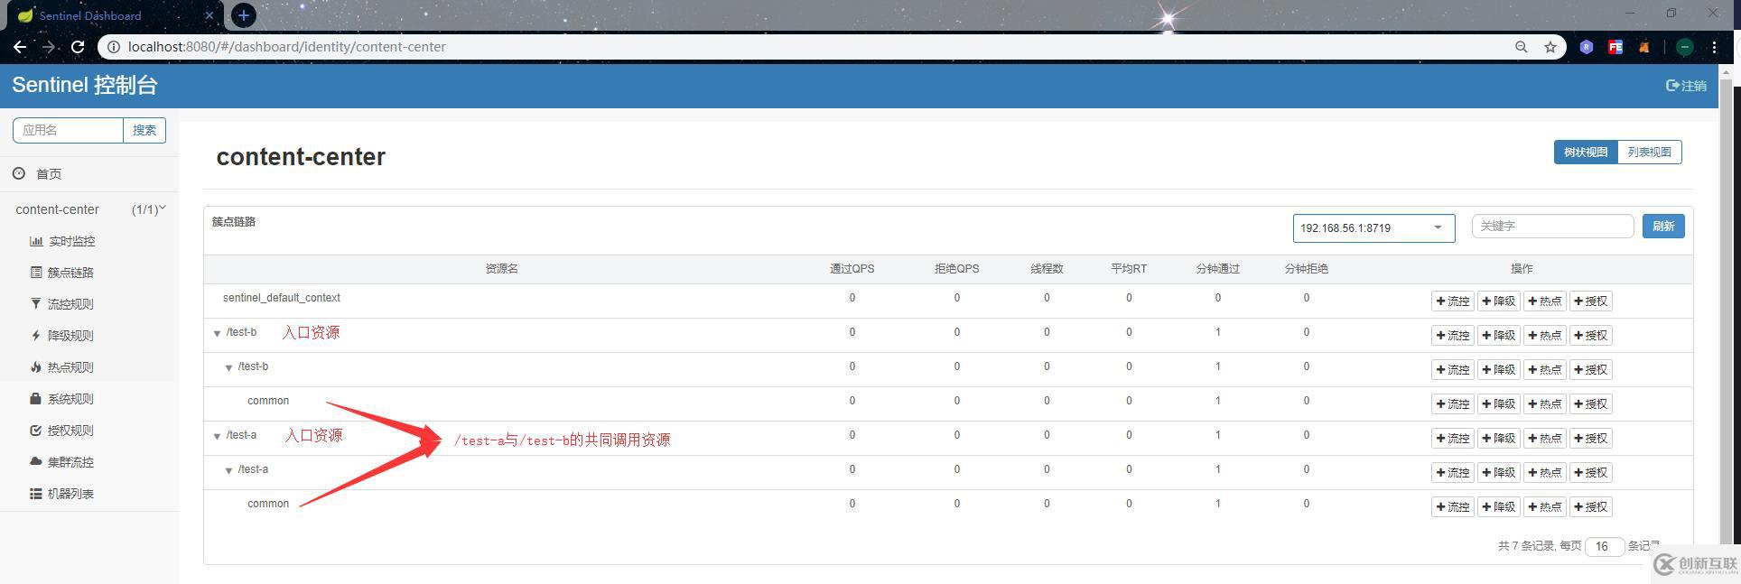1741x584 pixels.
Task: Focus the 应用名 search field
Action: pyautogui.click(x=68, y=130)
